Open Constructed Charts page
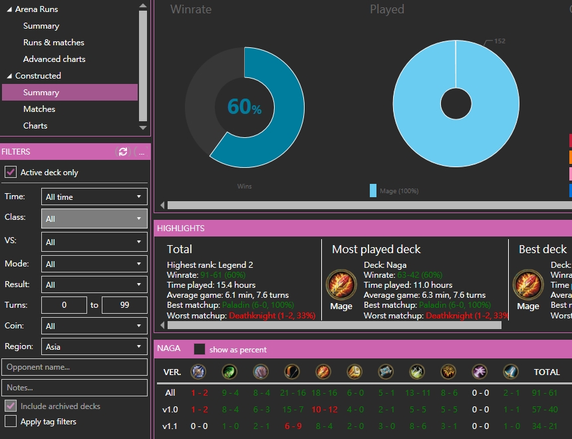572x439 pixels. 35,125
